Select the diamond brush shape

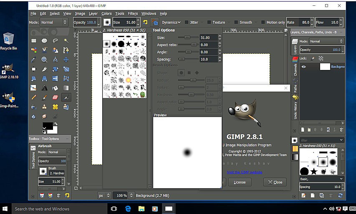(x=197, y=73)
